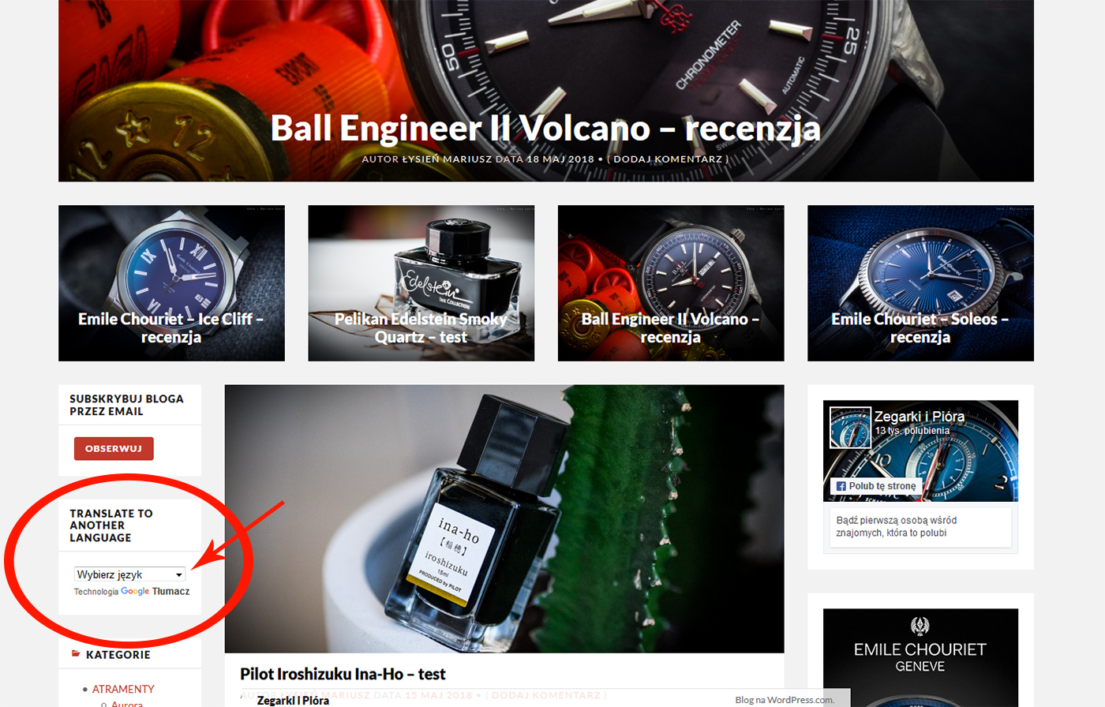The height and width of the screenshot is (707, 1105).
Task: Click the Kategorie folder icon
Action: tap(76, 654)
